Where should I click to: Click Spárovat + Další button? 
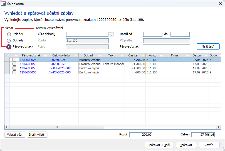[159, 145]
